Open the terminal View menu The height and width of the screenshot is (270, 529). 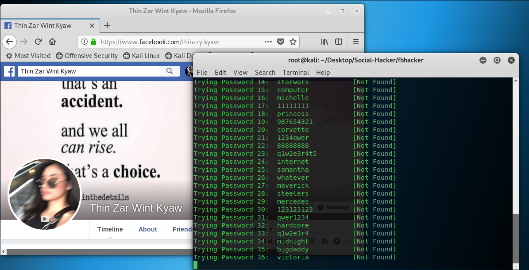click(x=240, y=73)
